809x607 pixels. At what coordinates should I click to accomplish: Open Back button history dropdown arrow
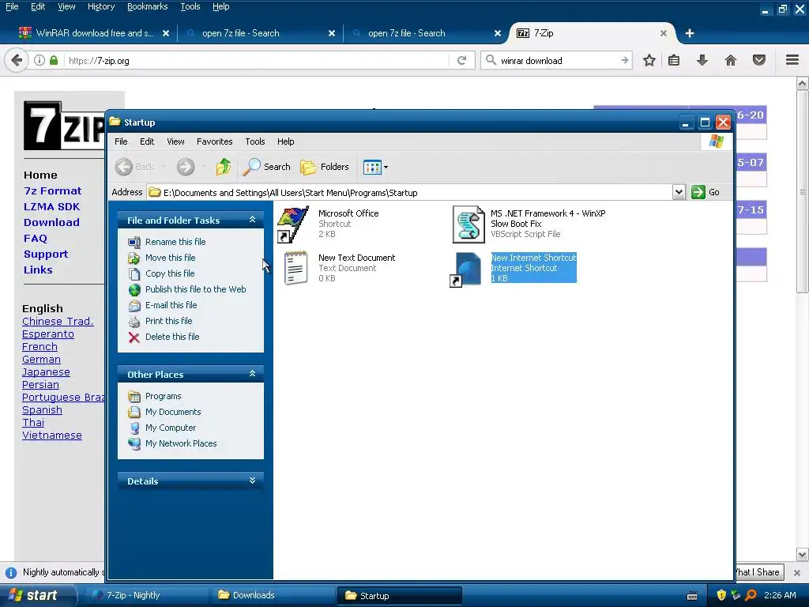coord(164,167)
